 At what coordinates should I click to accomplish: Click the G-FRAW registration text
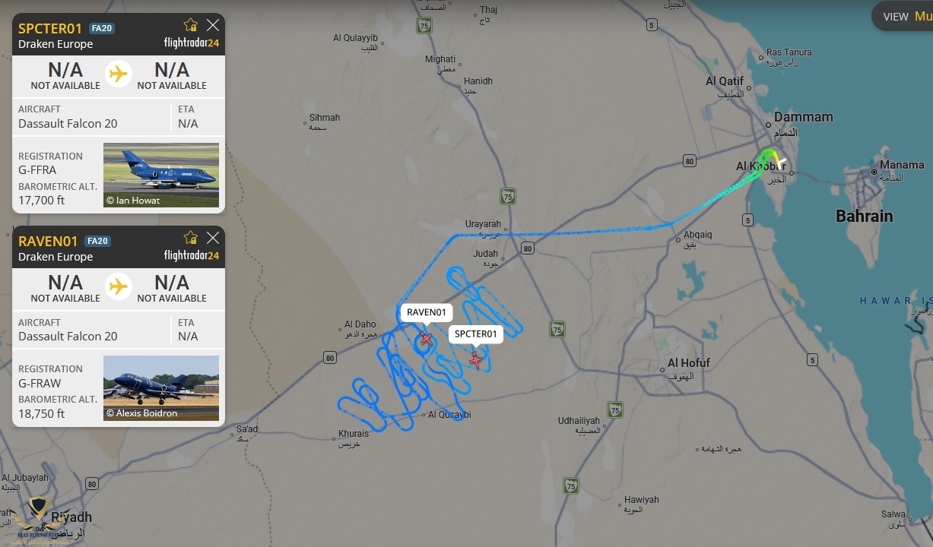point(40,383)
